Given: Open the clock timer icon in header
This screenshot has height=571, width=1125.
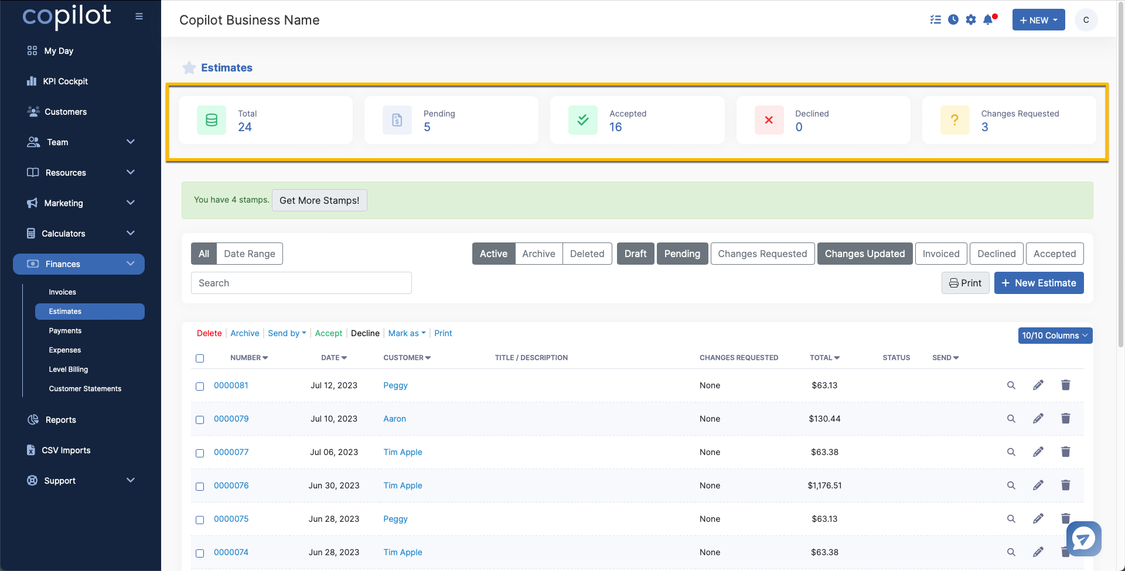Looking at the screenshot, I should click(x=953, y=20).
